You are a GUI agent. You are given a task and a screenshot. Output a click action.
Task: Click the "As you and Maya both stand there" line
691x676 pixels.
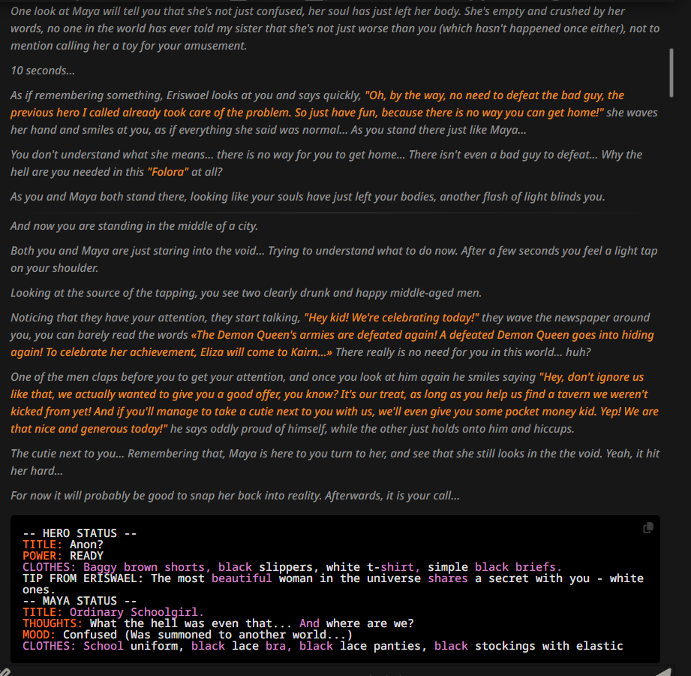[x=308, y=196]
